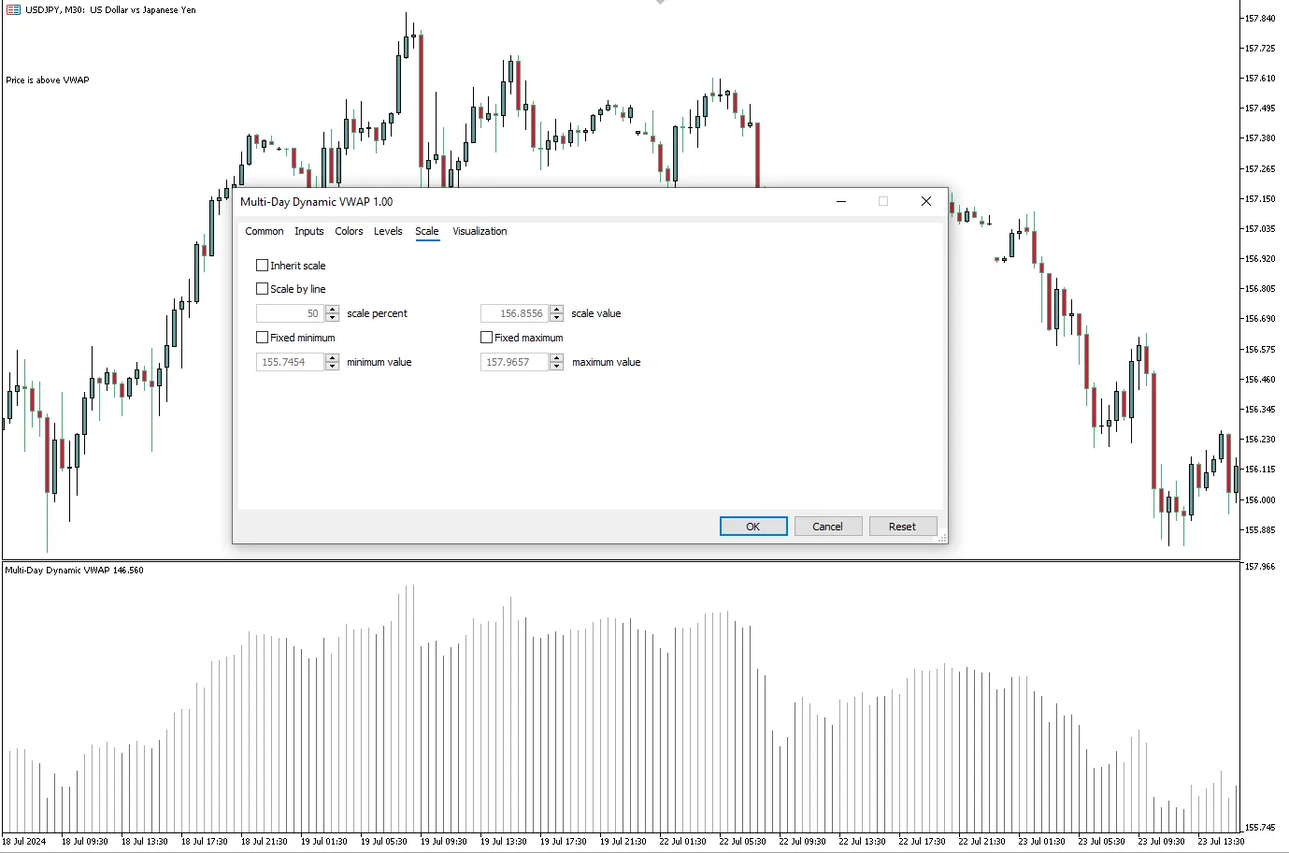The image size is (1289, 853).
Task: Focus the maximum value field 157.9657
Action: [x=515, y=362]
